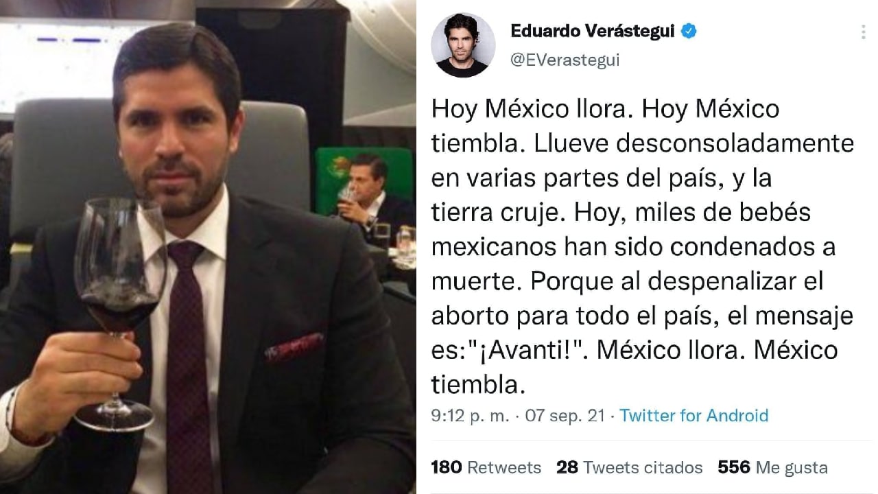Open the tweet's three-dot more options menu

863,32
